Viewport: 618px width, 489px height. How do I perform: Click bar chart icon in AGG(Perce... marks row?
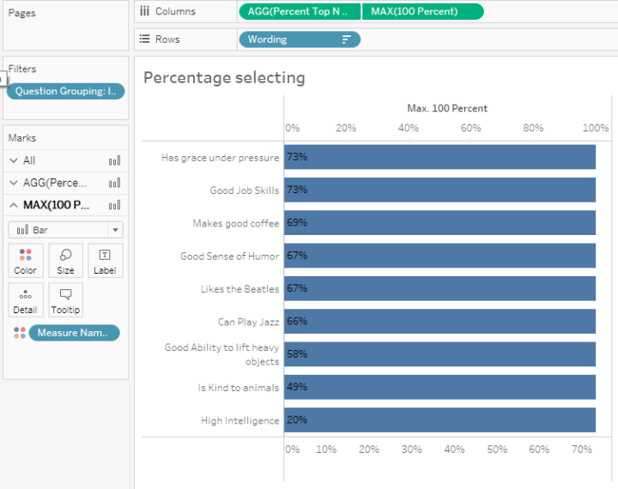coord(115,183)
